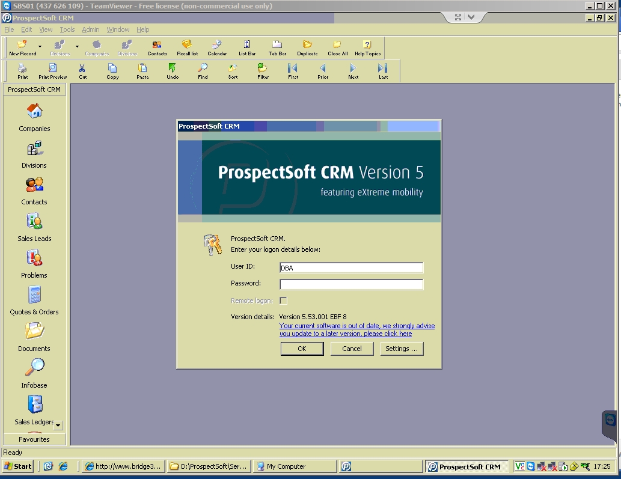Image resolution: width=621 pixels, height=479 pixels.
Task: Click the New Record toolbar icon
Action: [22, 48]
